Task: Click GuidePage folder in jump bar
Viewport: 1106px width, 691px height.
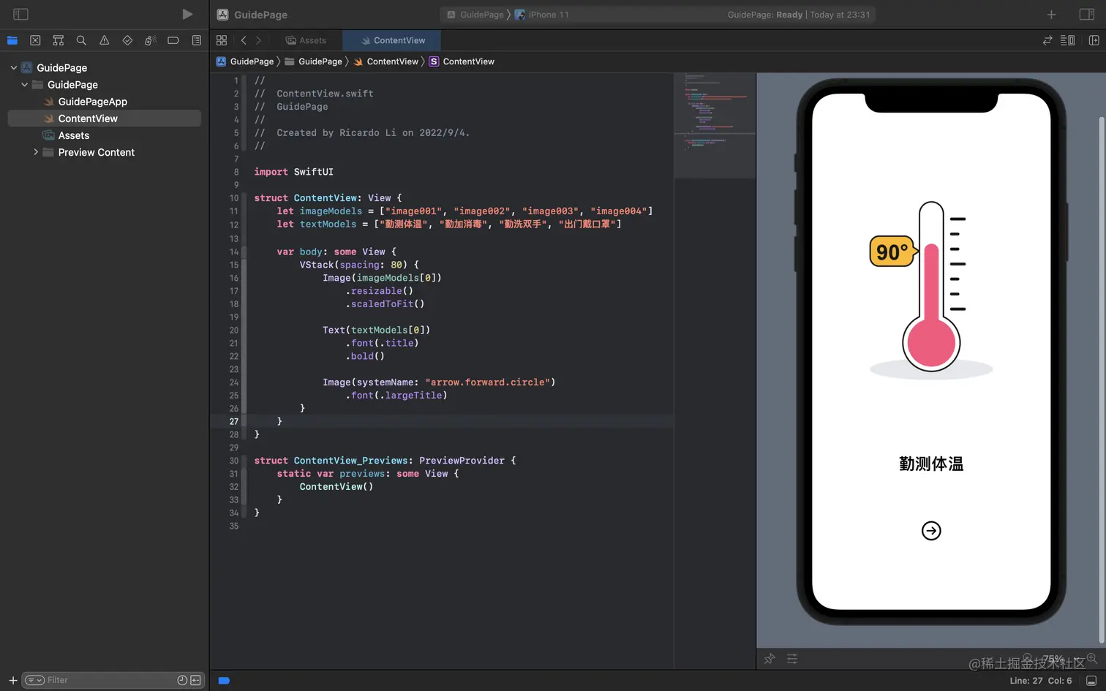Action: pos(313,61)
